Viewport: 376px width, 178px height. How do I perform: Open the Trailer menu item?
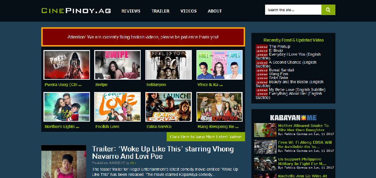point(160,11)
